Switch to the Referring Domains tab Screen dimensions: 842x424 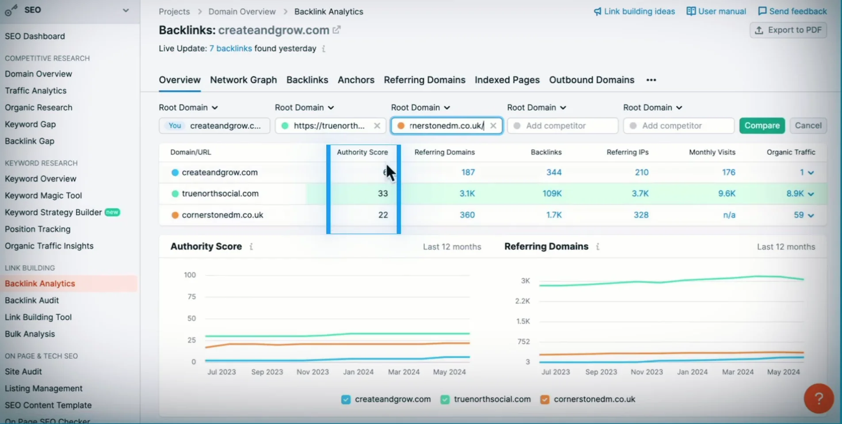coord(424,80)
